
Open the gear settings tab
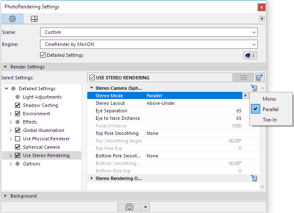pos(13,18)
